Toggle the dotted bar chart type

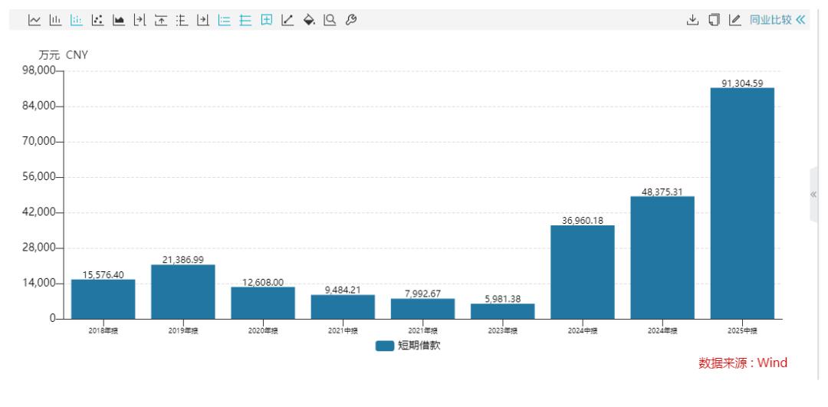point(76,19)
